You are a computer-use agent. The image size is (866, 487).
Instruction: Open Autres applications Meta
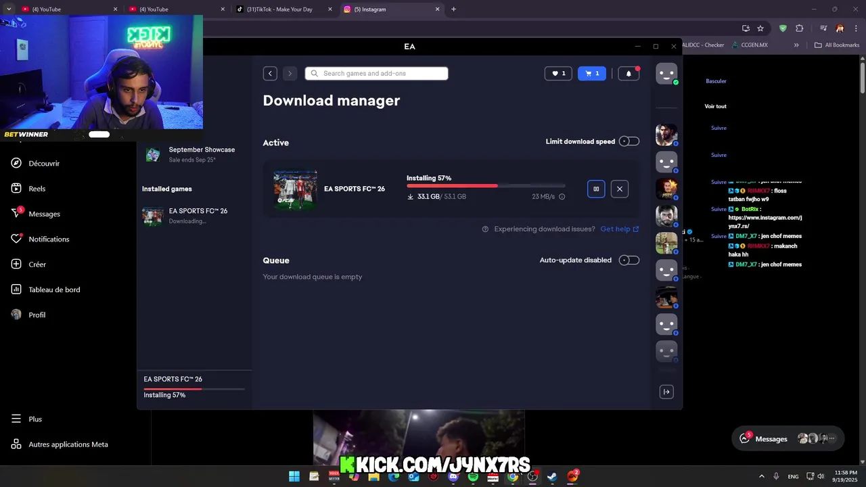(60, 444)
